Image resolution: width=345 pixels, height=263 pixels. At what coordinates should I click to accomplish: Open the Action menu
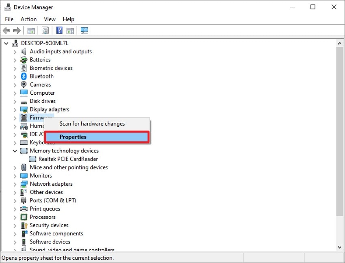click(28, 19)
